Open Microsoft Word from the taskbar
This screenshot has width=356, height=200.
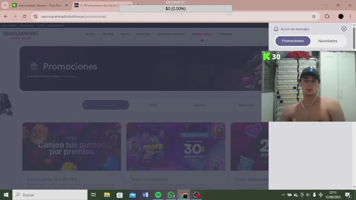click(x=145, y=195)
